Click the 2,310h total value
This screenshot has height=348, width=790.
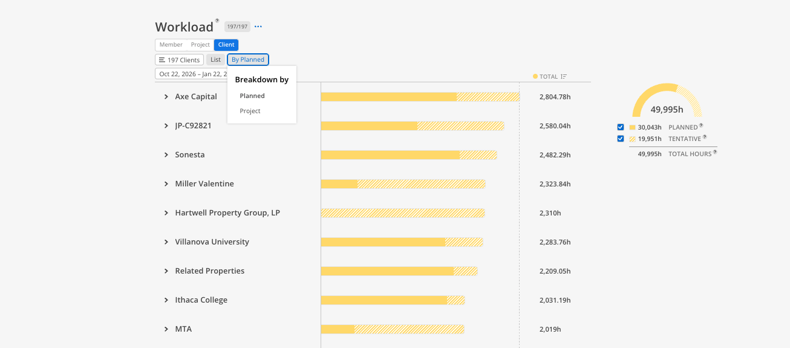550,213
